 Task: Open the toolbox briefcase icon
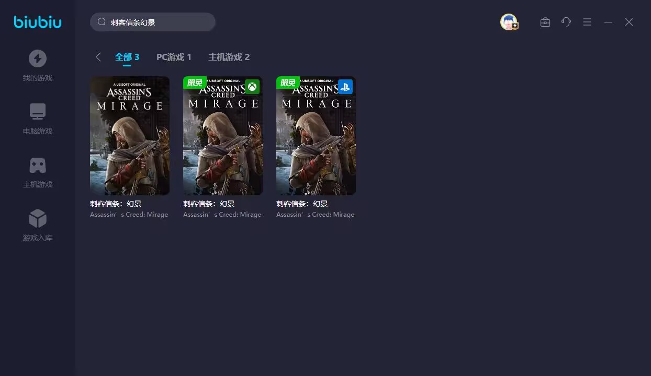tap(545, 22)
